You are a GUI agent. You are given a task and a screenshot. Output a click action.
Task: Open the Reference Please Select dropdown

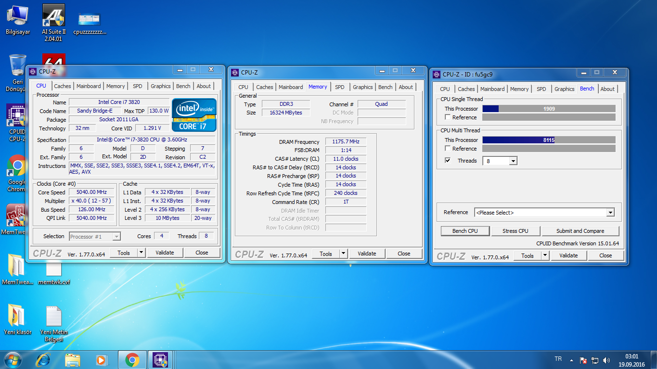(x=610, y=213)
